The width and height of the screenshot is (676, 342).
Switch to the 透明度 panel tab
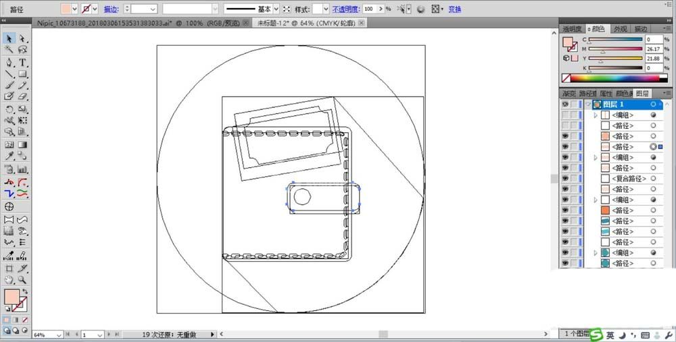point(572,29)
